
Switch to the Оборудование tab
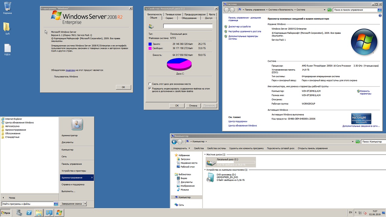(189, 18)
